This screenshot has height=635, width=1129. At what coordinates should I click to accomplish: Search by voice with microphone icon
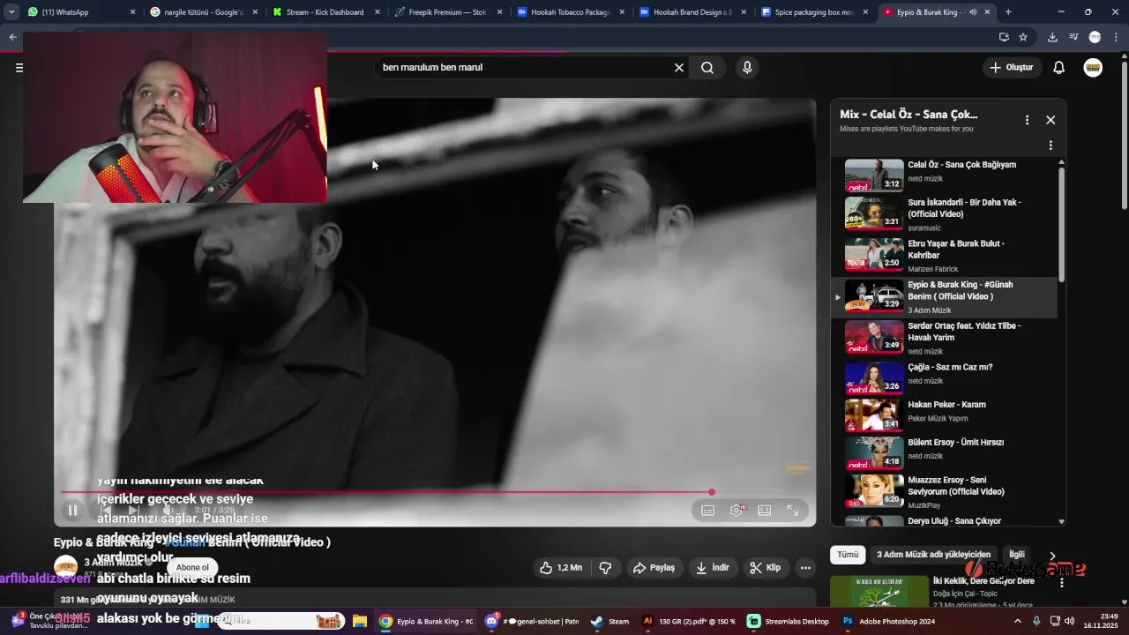tap(747, 67)
